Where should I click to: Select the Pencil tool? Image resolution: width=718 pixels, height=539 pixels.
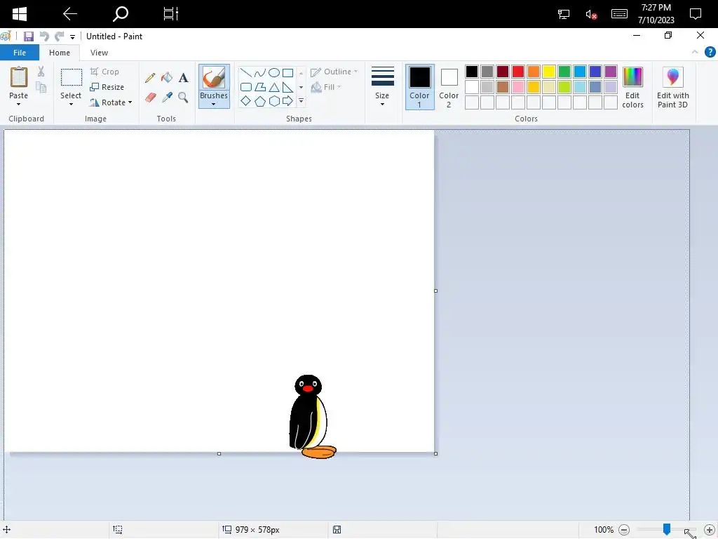[150, 77]
